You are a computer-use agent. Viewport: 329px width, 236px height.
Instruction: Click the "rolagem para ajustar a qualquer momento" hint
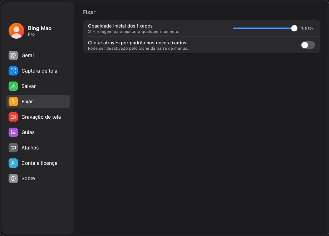tap(138, 32)
